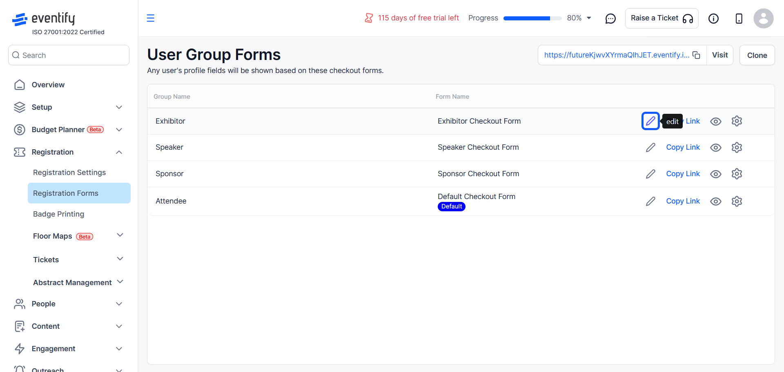Open the Overview menu item
Image resolution: width=784 pixels, height=372 pixels.
click(x=48, y=84)
